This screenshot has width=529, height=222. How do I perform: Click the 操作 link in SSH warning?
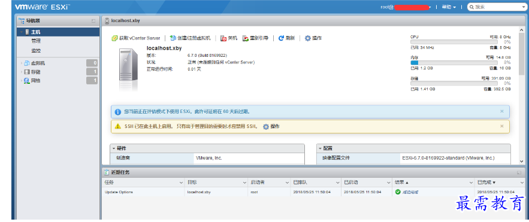click(x=275, y=127)
